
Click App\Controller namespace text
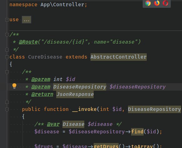click(x=62, y=5)
